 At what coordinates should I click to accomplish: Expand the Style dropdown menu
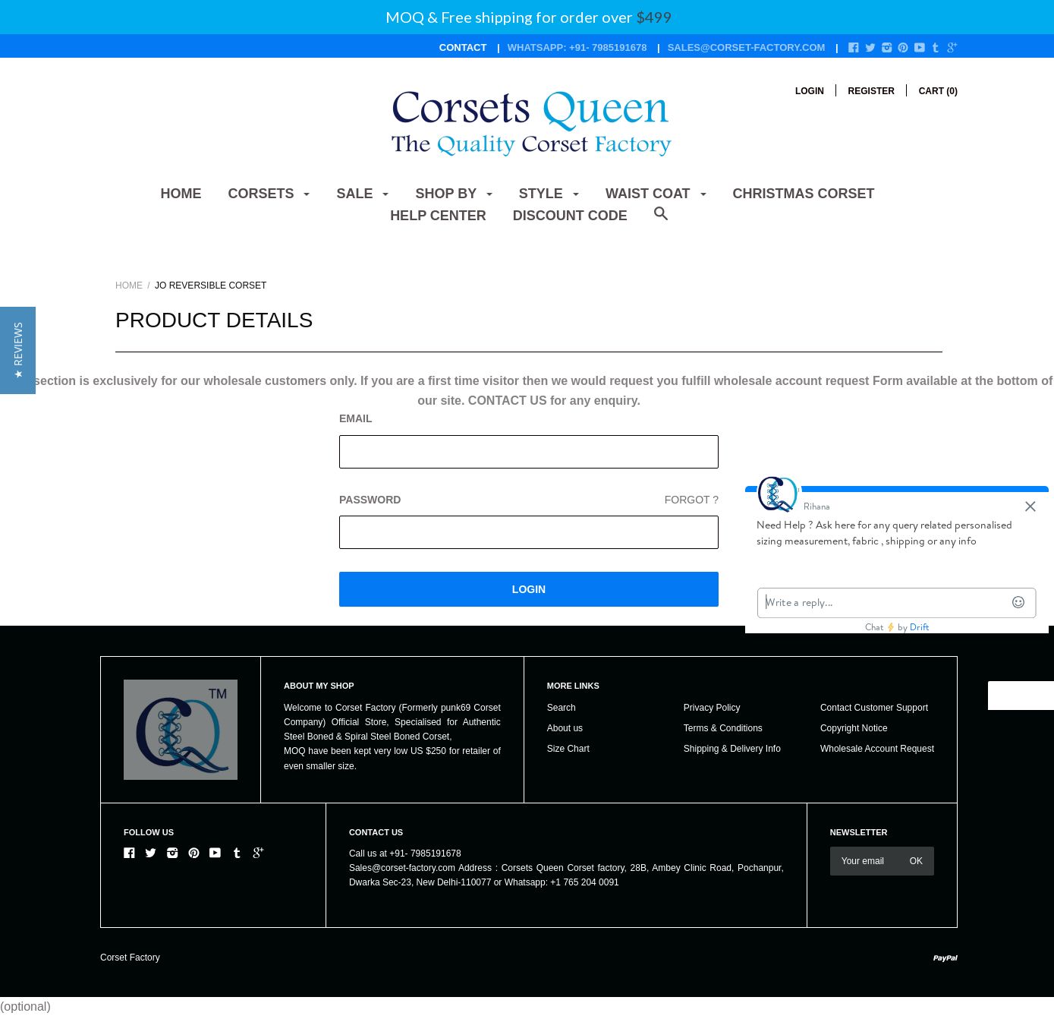click(549, 194)
